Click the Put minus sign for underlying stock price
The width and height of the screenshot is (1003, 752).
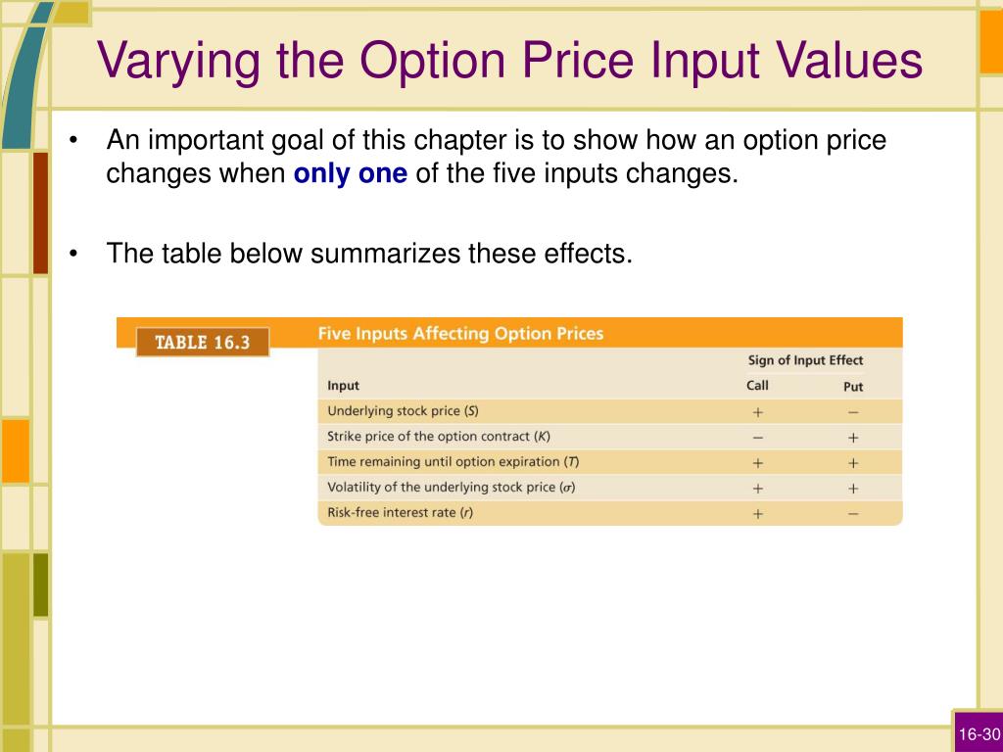pyautogui.click(x=853, y=412)
